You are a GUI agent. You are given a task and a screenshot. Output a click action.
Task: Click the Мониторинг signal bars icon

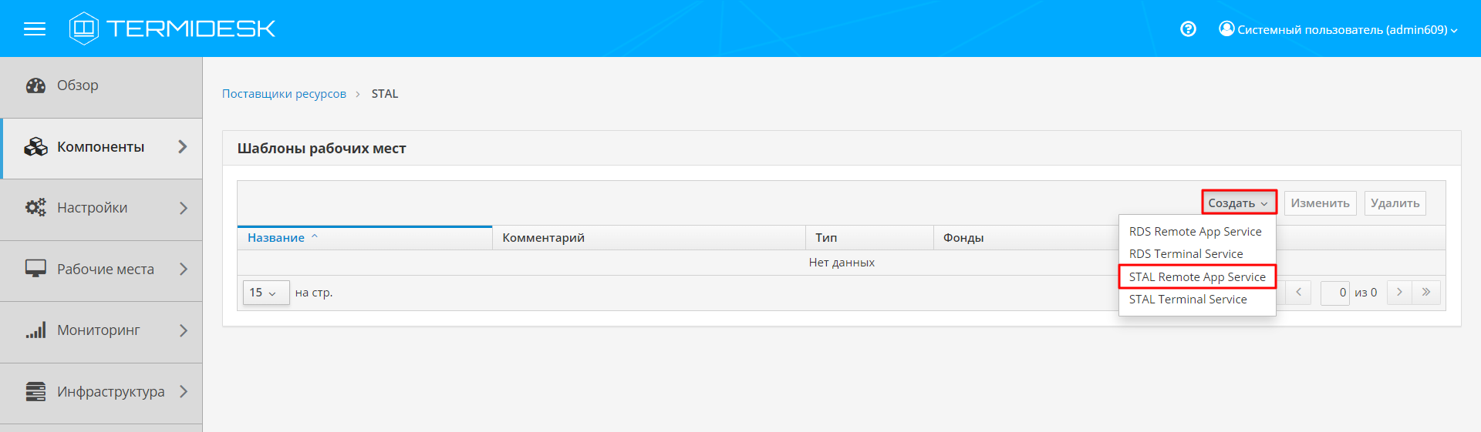coord(35,330)
